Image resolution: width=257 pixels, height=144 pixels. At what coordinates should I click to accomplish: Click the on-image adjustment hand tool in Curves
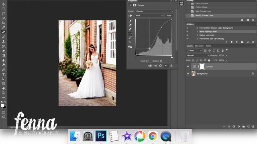pyautogui.click(x=130, y=16)
